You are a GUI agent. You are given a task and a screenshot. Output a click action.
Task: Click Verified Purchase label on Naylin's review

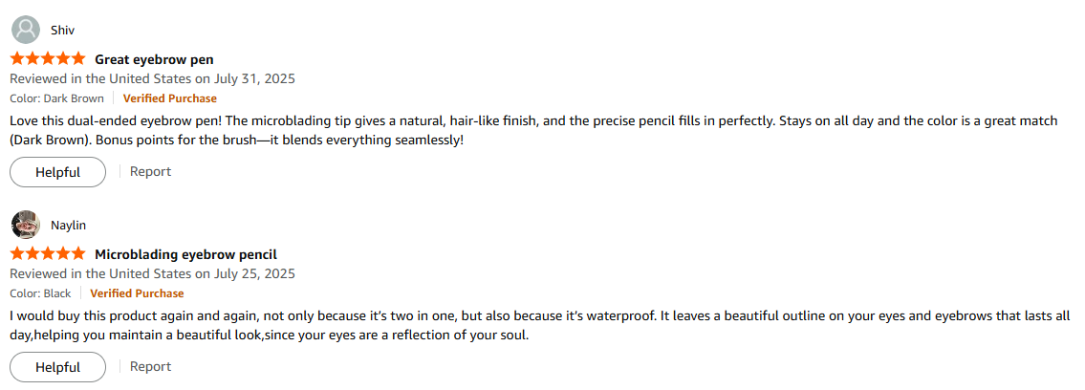(x=137, y=293)
